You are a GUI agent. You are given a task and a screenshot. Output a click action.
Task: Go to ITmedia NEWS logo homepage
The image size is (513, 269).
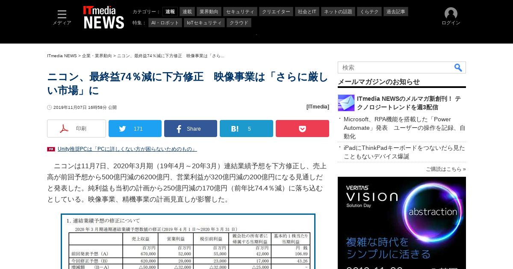[x=104, y=17]
